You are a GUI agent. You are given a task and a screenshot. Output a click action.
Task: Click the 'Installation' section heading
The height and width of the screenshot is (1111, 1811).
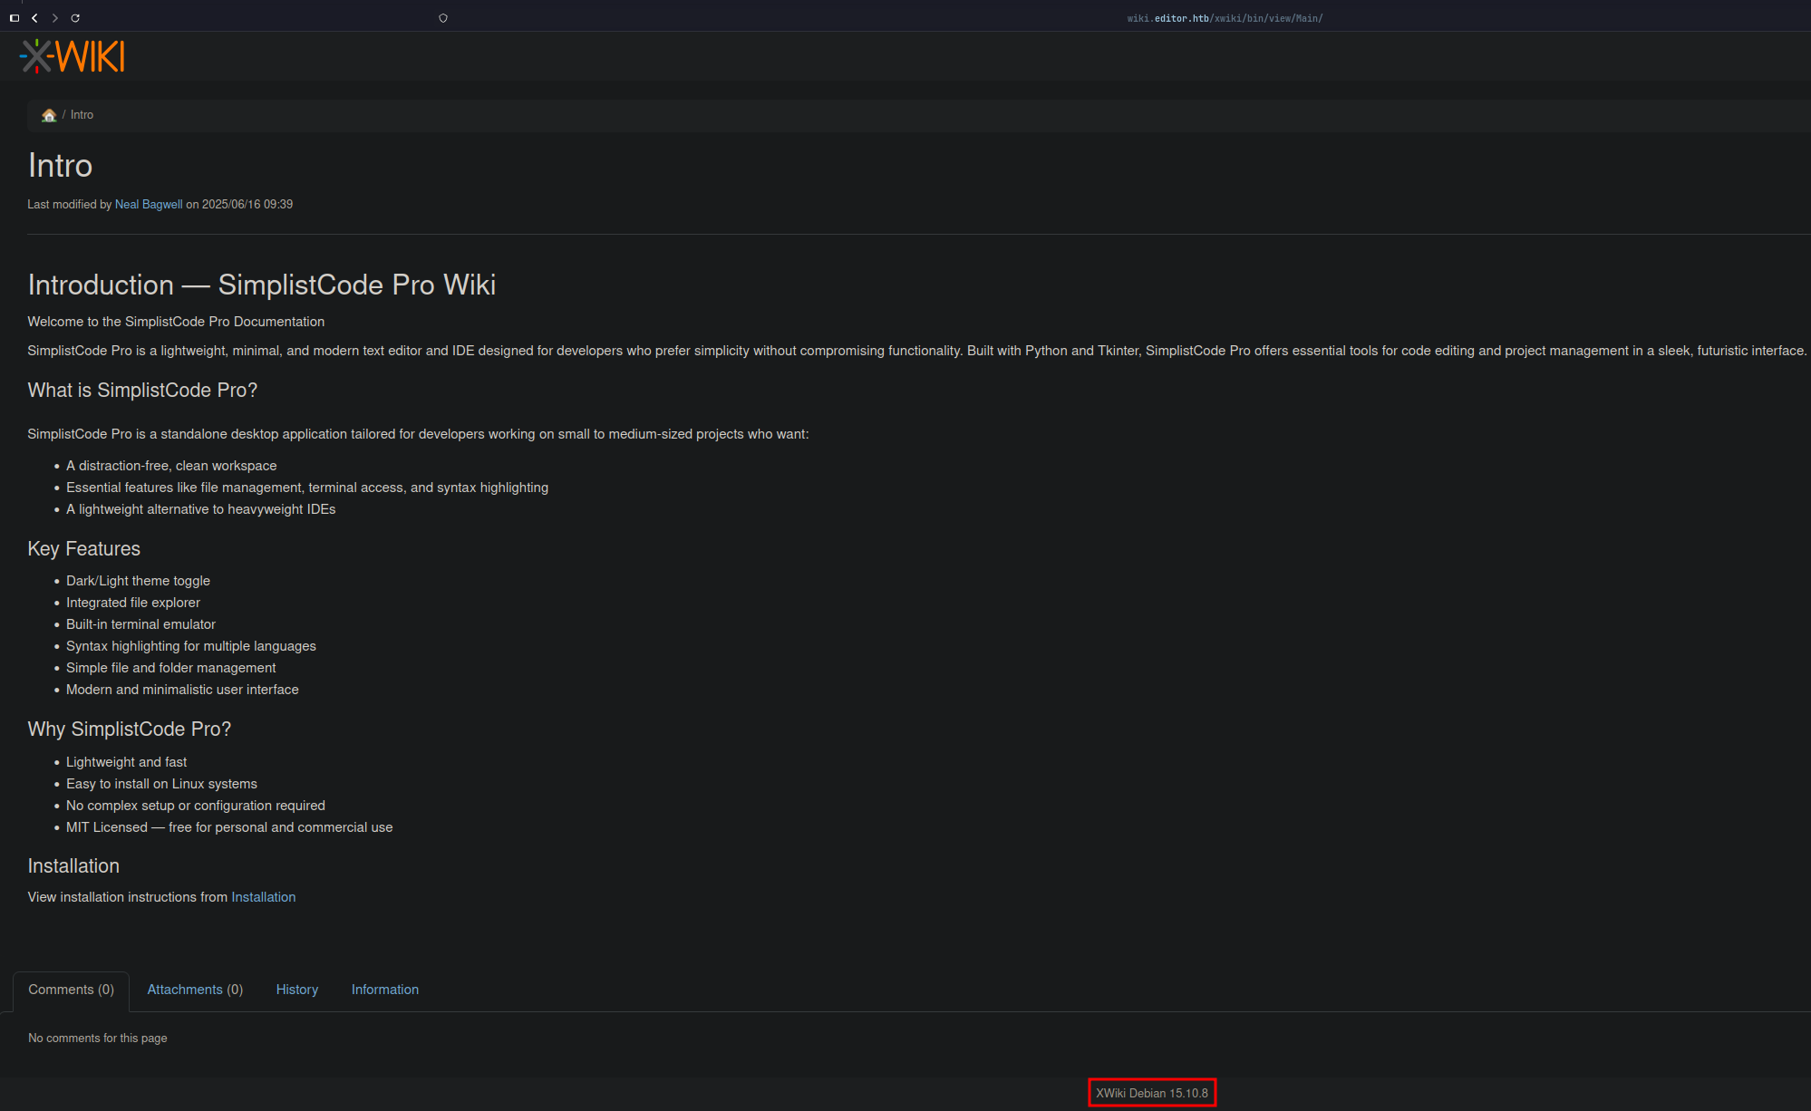click(x=73, y=866)
